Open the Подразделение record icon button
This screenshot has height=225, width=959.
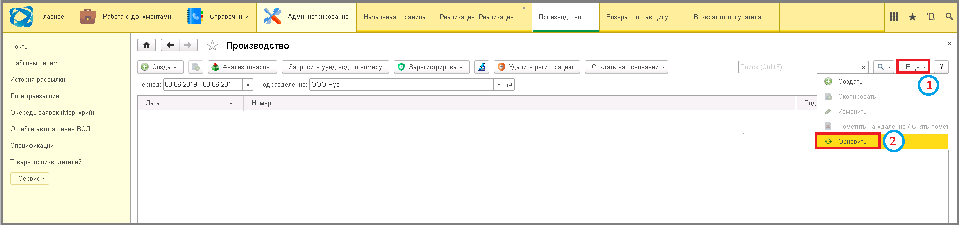tap(509, 85)
